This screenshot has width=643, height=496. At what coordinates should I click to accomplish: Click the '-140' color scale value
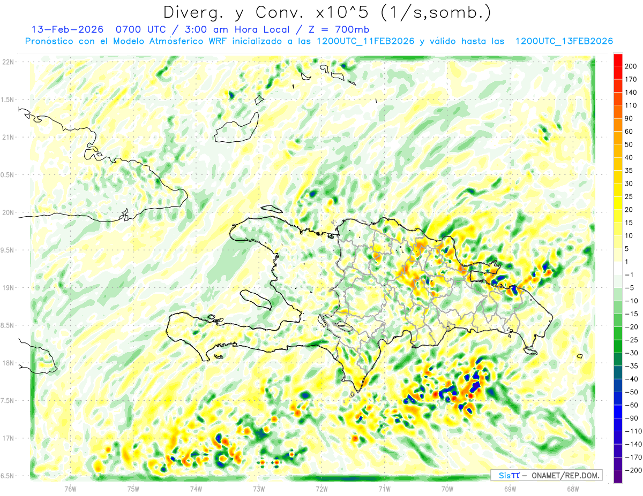coord(633,444)
